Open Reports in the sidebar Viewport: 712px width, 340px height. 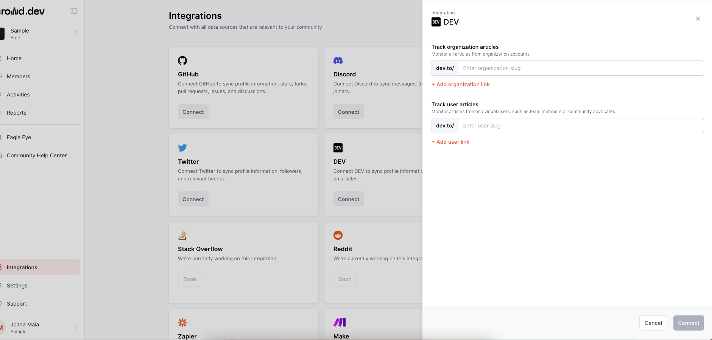pos(40,113)
